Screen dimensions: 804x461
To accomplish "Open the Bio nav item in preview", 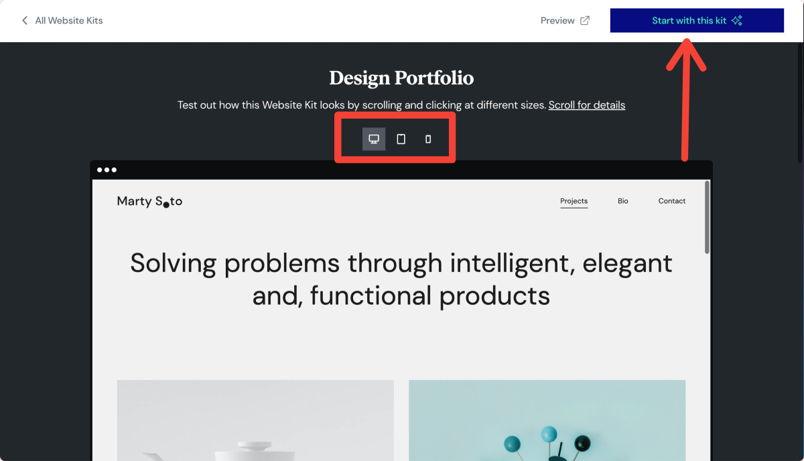I will click(x=623, y=201).
